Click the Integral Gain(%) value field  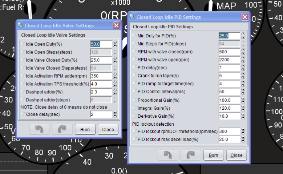(x=230, y=108)
